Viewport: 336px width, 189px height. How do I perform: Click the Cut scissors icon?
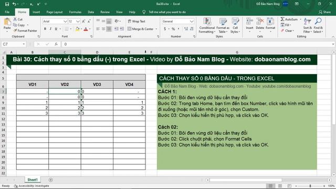point(15,19)
